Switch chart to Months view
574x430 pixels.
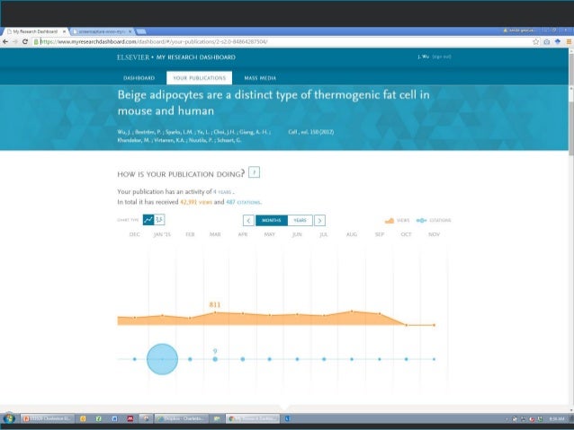[x=272, y=220]
